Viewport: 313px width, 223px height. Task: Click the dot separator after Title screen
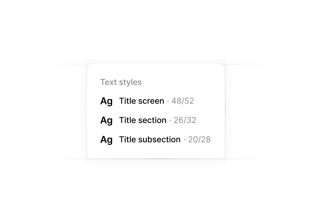point(168,101)
